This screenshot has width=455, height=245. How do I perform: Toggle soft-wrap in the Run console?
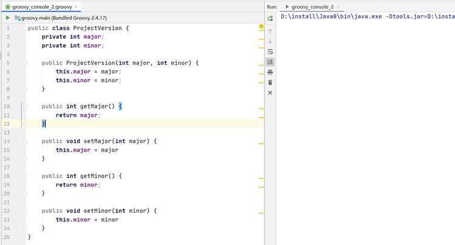pos(270,52)
